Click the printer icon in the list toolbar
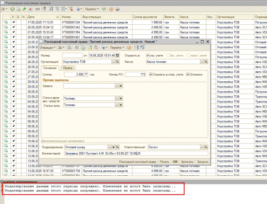Viewport: 267px width, 204px height. (x=117, y=9)
